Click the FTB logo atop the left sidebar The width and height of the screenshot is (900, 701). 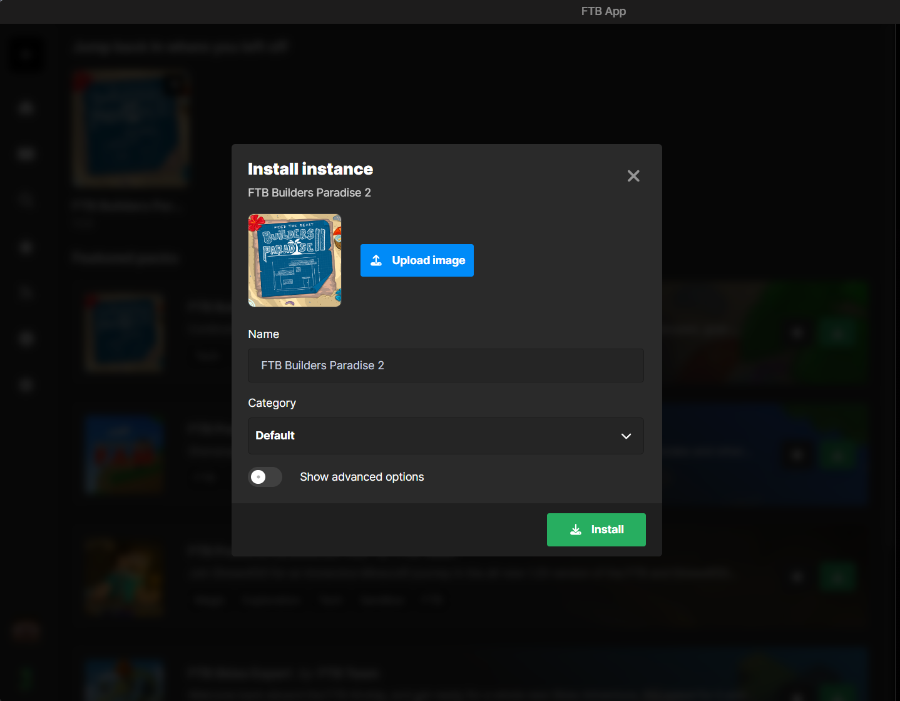point(26,55)
